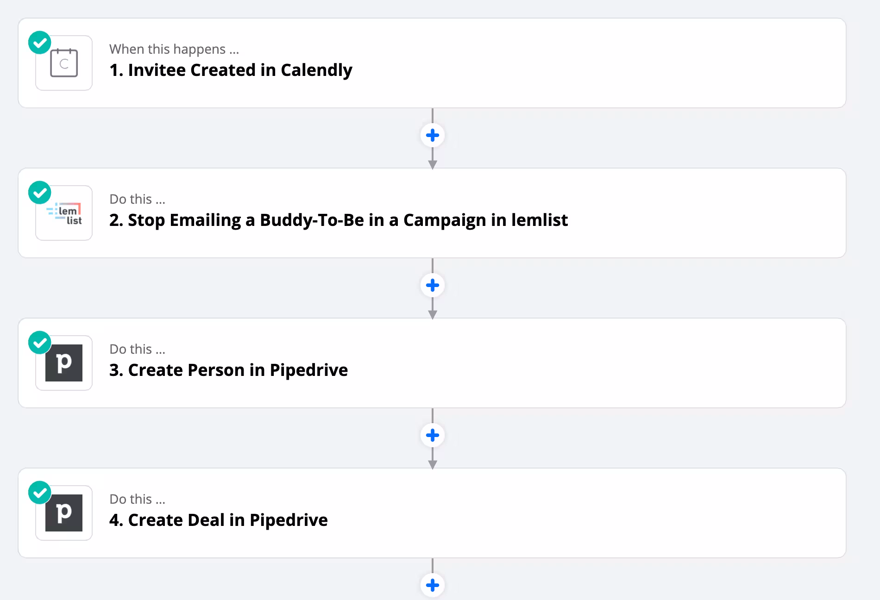
Task: Click the '3. Create Person in Pipedrive' title
Action: (x=228, y=370)
